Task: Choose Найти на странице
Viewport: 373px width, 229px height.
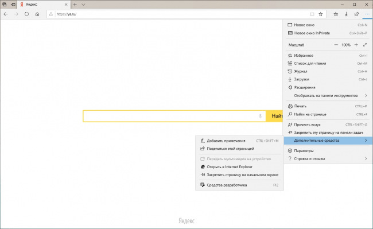Action: coord(328,114)
